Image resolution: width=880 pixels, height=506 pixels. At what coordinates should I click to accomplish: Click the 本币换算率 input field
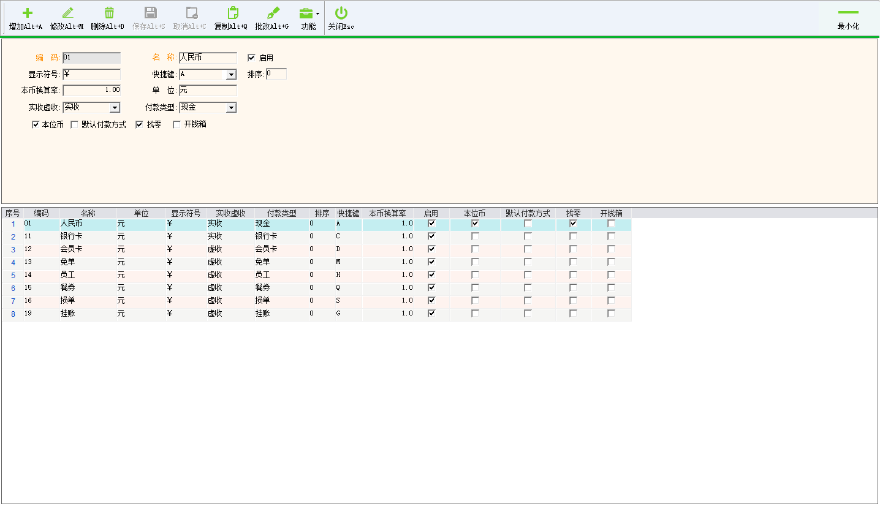point(92,91)
